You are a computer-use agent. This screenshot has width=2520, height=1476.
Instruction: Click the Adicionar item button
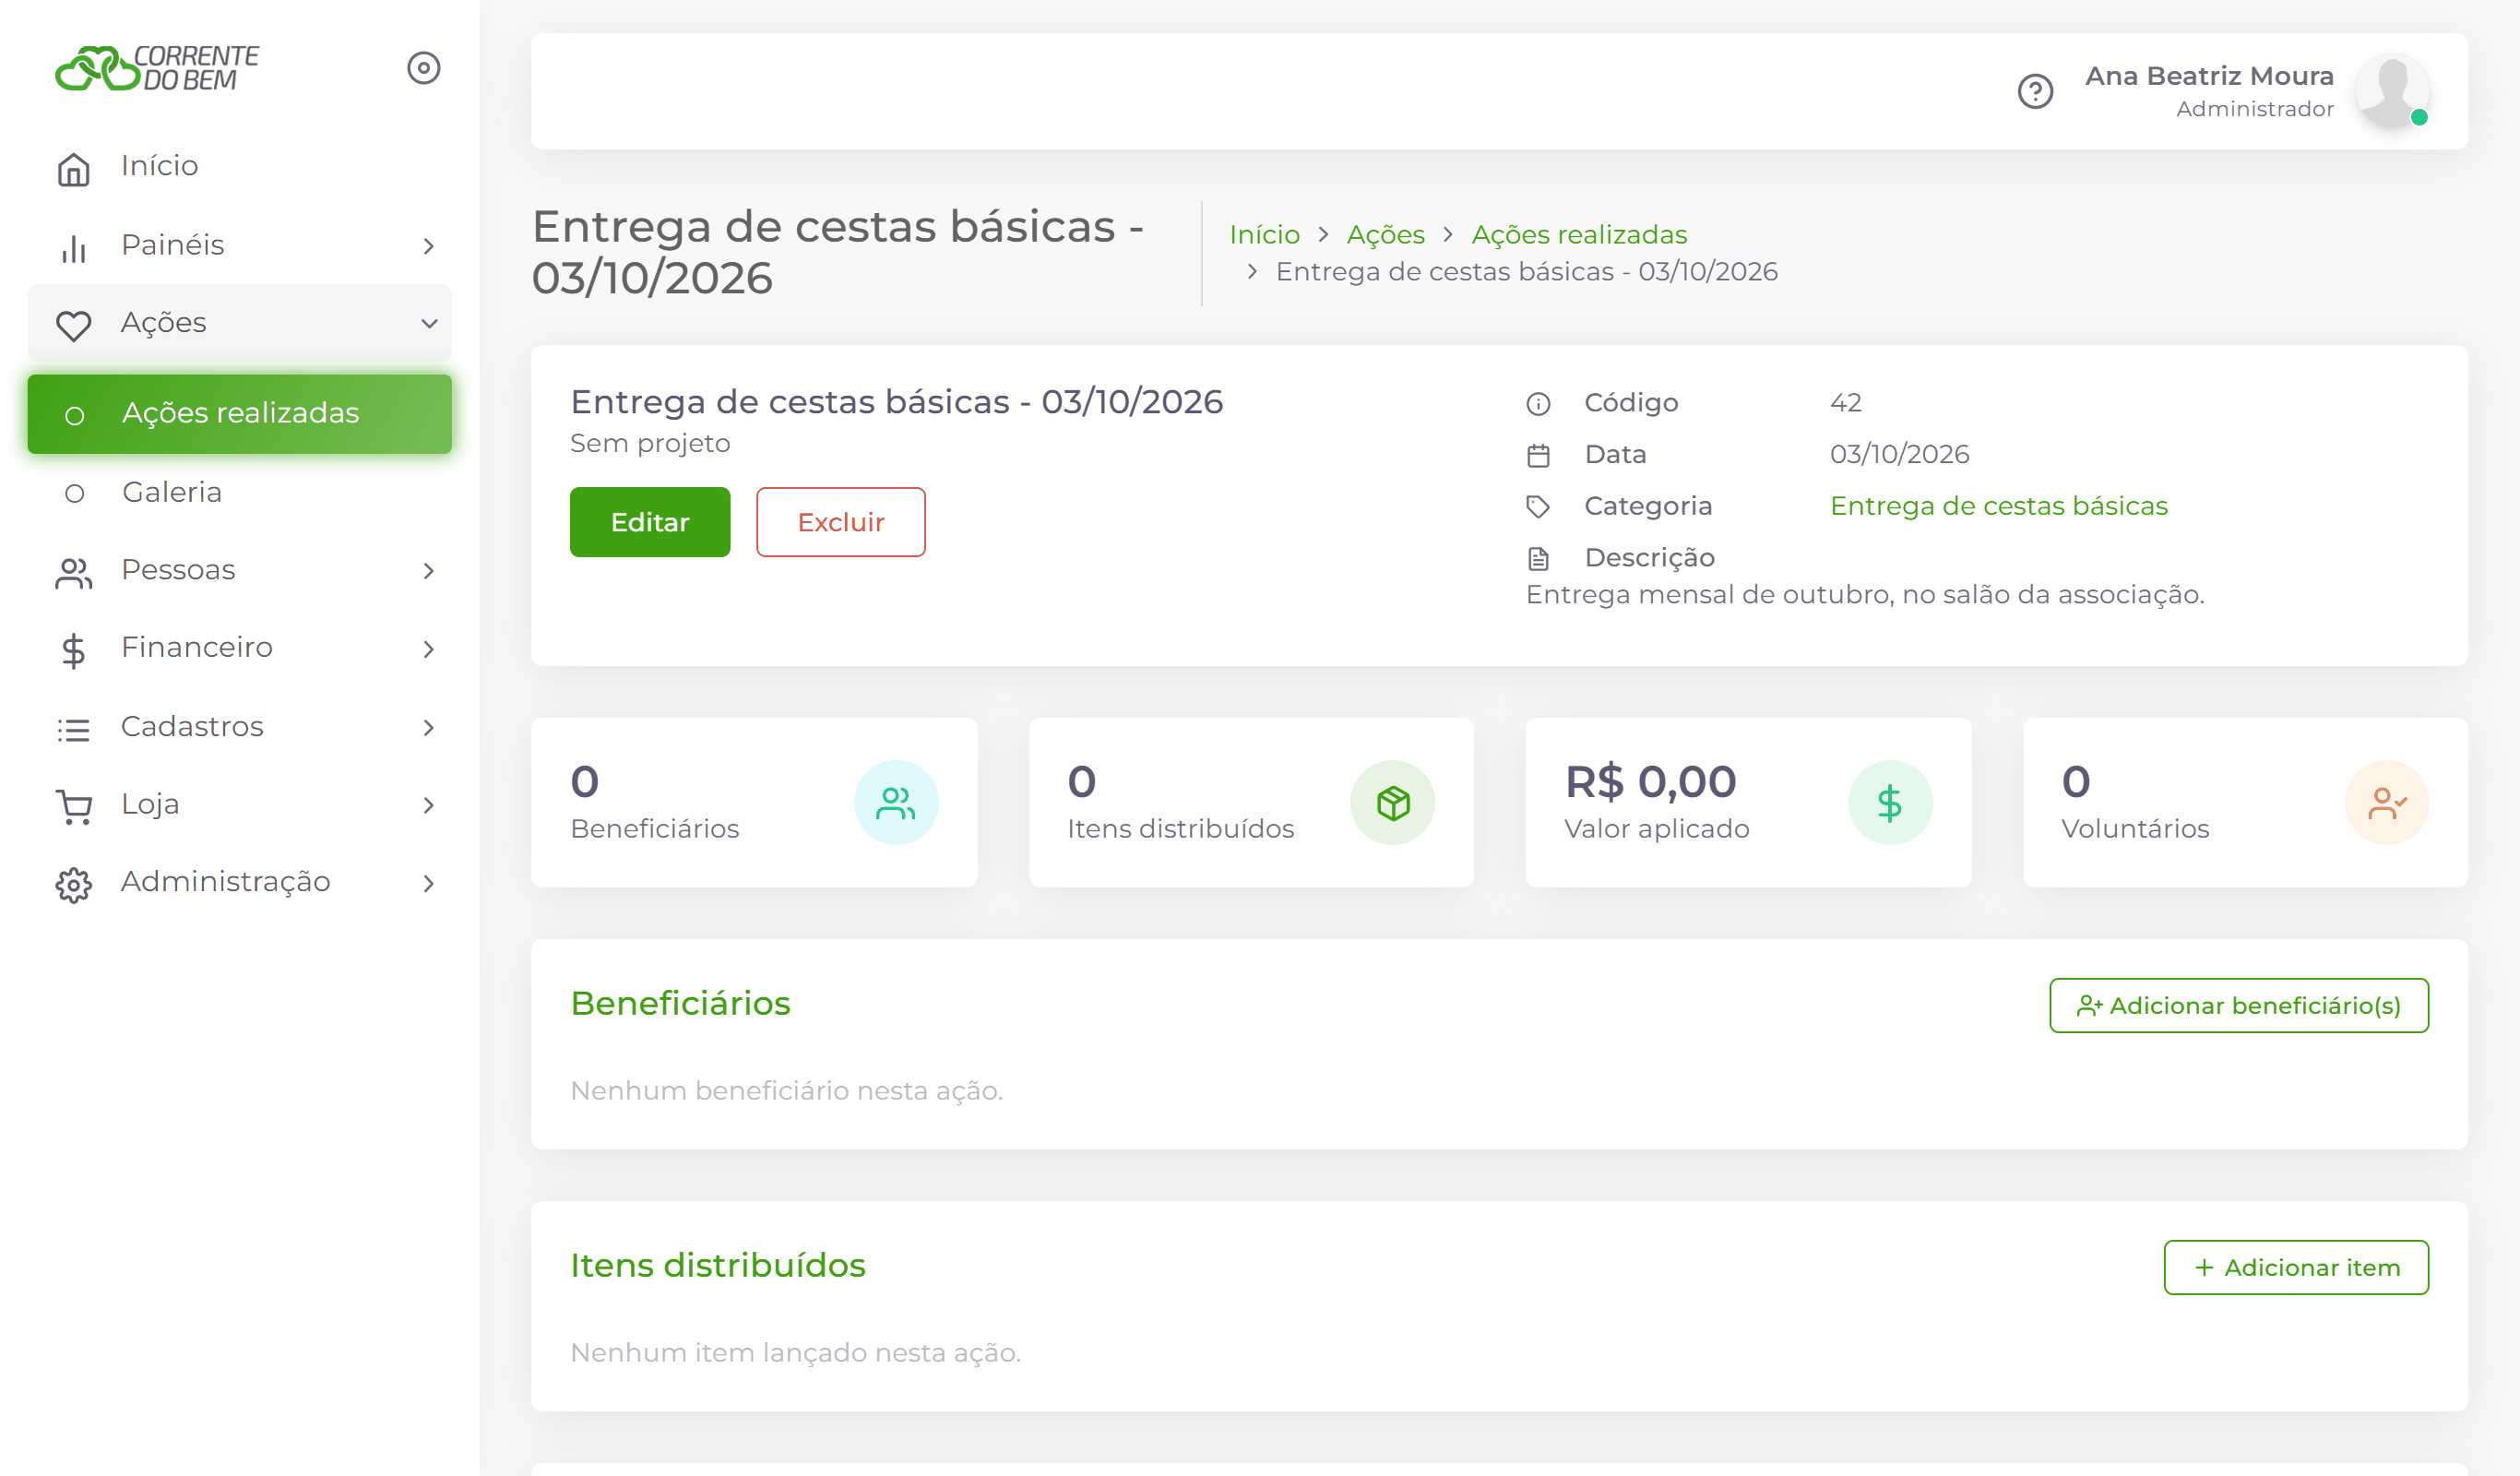2296,1267
